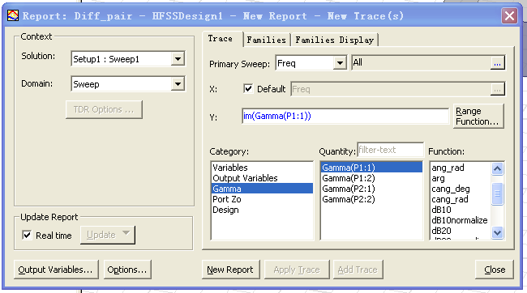This screenshot has height=293, width=527.
Task: Click the Y expression field im(Gamma(P1:1))
Action: 345,116
